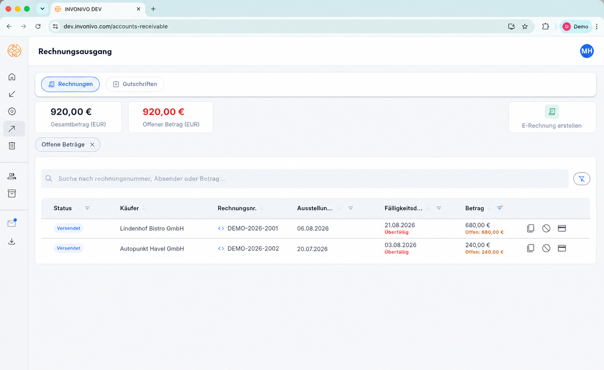Copy invoice DEMO-2026-2002 with duplicate icon
This screenshot has width=604, height=370.
[x=530, y=248]
